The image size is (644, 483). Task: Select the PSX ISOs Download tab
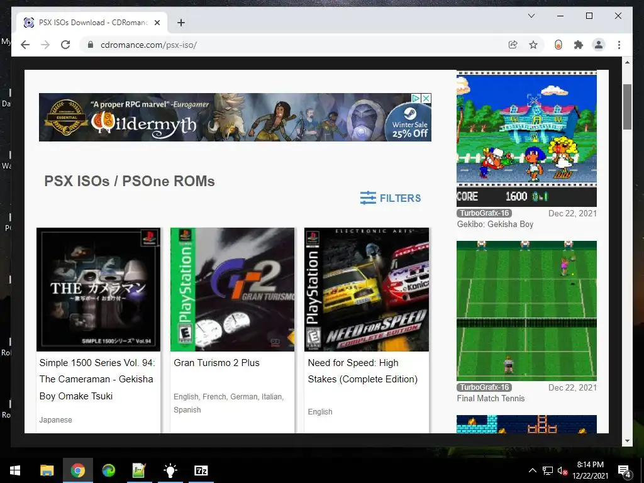pyautogui.click(x=92, y=23)
